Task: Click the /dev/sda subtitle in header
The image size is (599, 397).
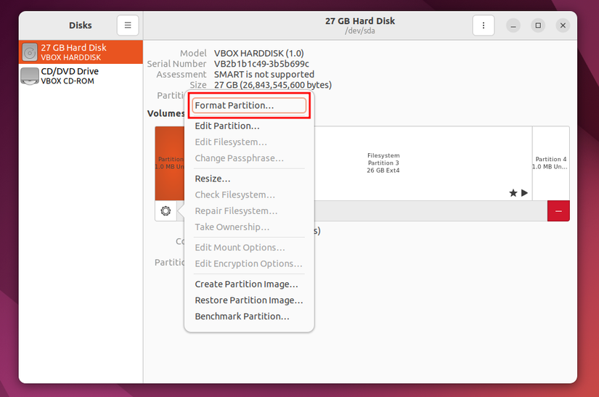Action: tap(360, 30)
